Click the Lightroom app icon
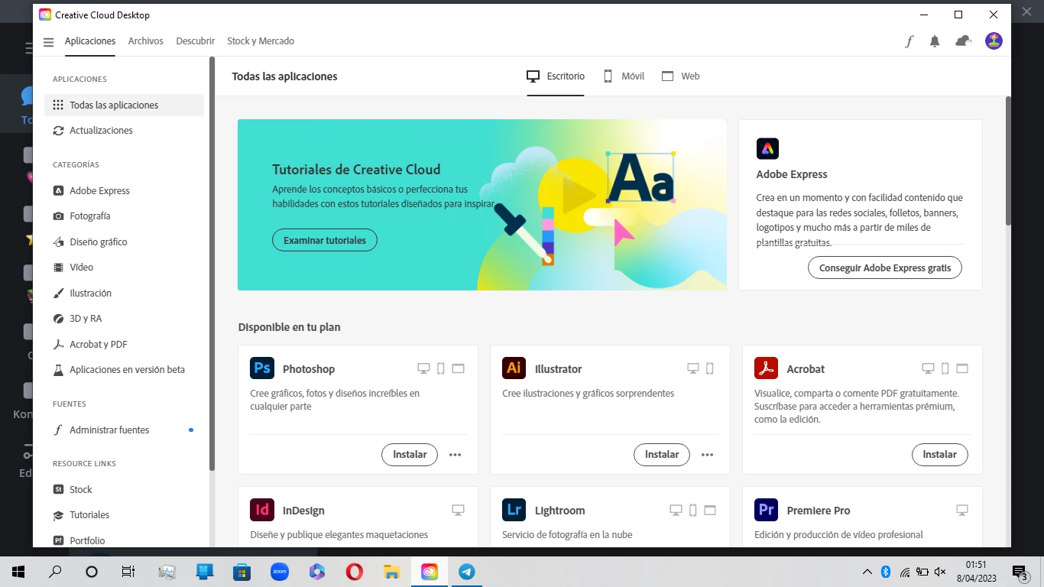The width and height of the screenshot is (1044, 587). coord(514,510)
